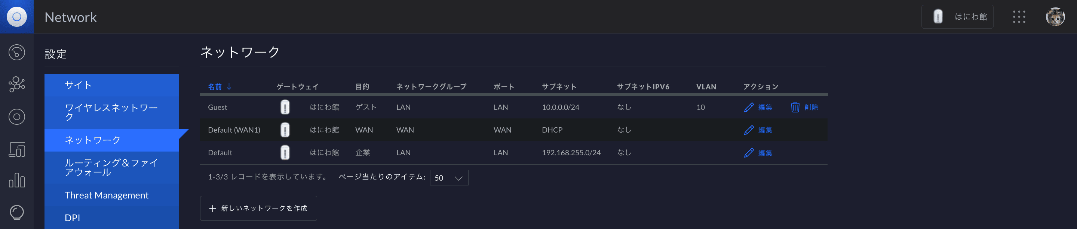Select the ワイヤレスネットワーク settings item
1077x229 pixels.
[112, 112]
